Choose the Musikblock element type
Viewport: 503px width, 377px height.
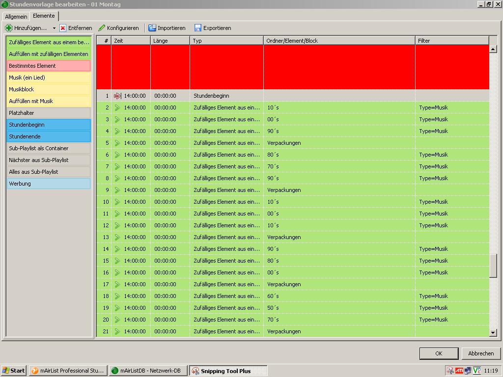click(49, 89)
